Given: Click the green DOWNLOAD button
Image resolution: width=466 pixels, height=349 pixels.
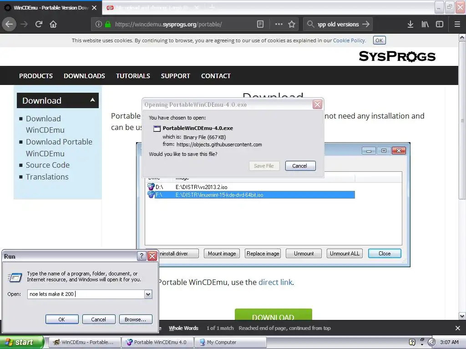Looking at the screenshot, I should [273, 314].
